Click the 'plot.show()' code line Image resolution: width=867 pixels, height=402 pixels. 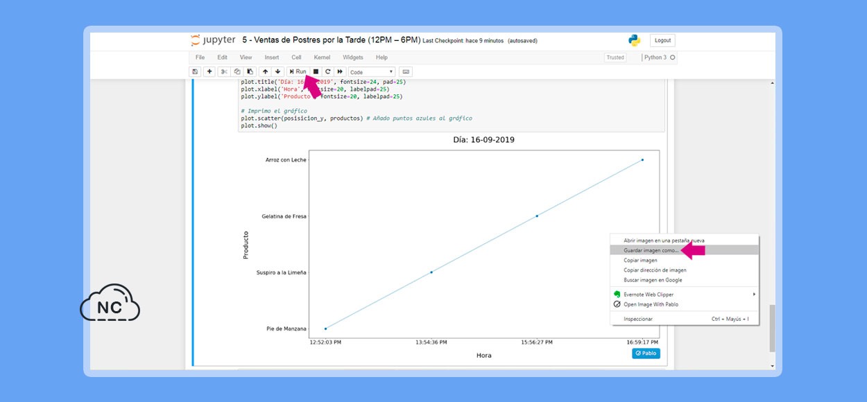tap(259, 125)
